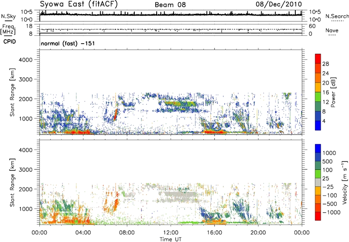Screen dimensions: 349x242
Task: Click the date "08/Dec/2010"
Action: pyautogui.click(x=279, y=4)
